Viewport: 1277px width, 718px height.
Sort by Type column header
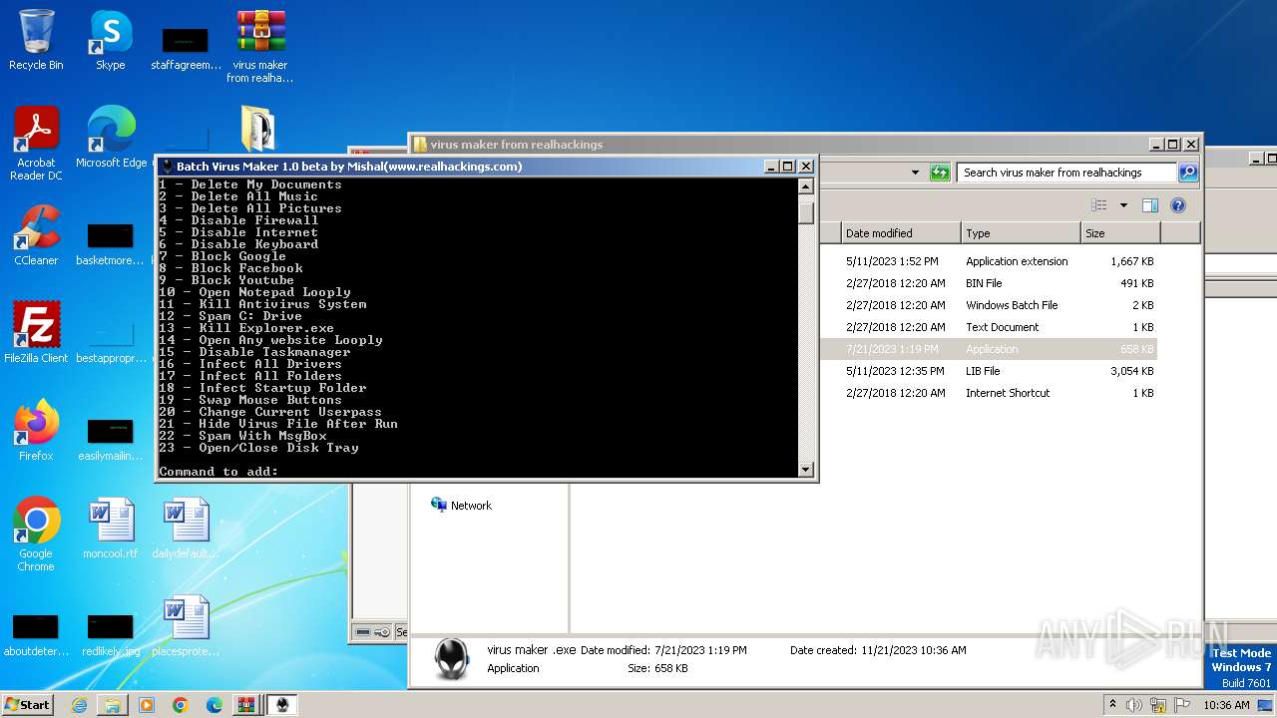(1021, 233)
